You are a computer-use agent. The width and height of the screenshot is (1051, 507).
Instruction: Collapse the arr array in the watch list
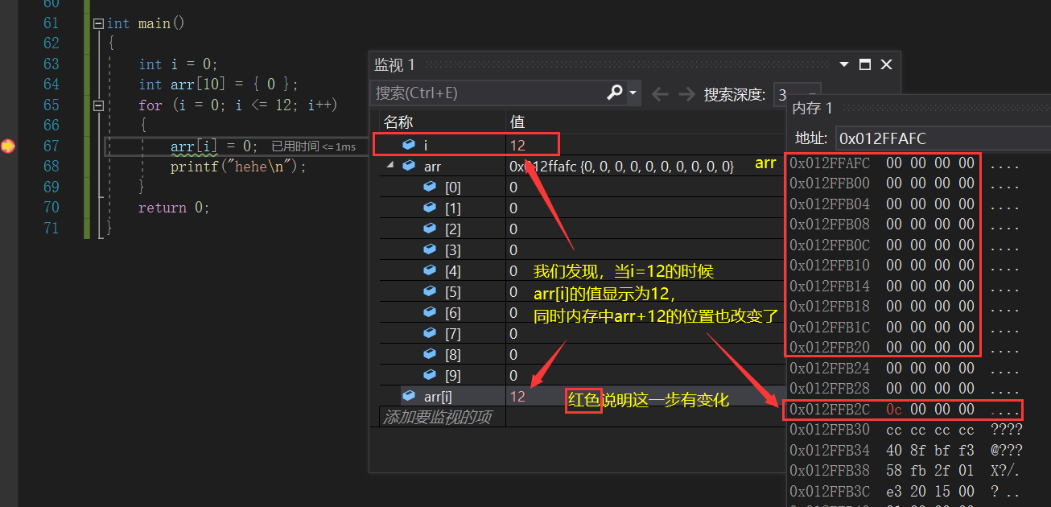click(x=389, y=166)
